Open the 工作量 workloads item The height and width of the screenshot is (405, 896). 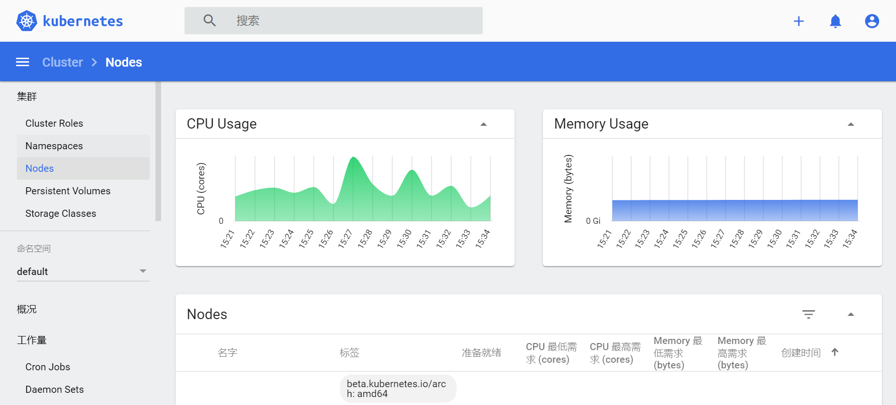click(x=31, y=340)
